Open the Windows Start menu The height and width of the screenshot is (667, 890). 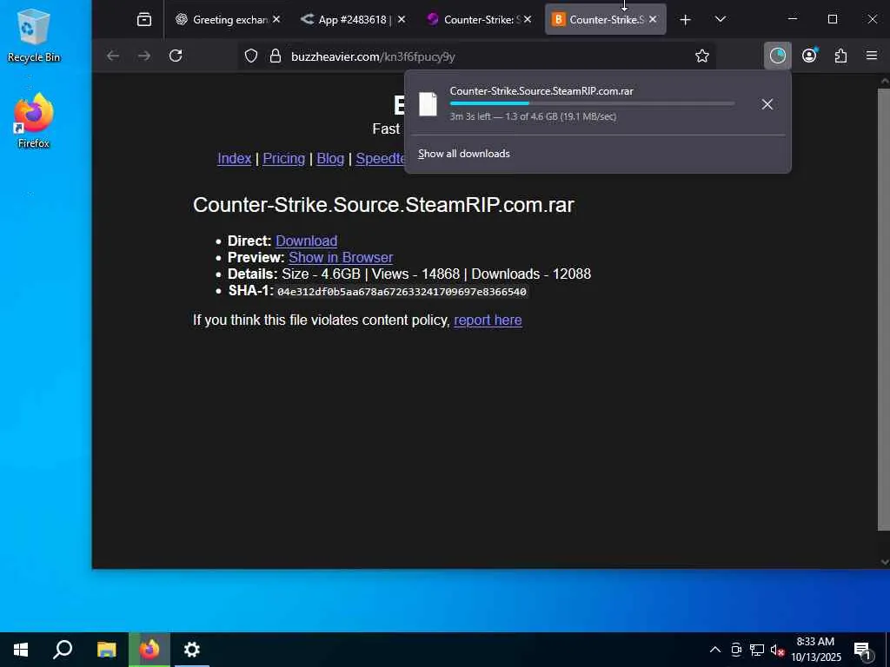tap(21, 650)
